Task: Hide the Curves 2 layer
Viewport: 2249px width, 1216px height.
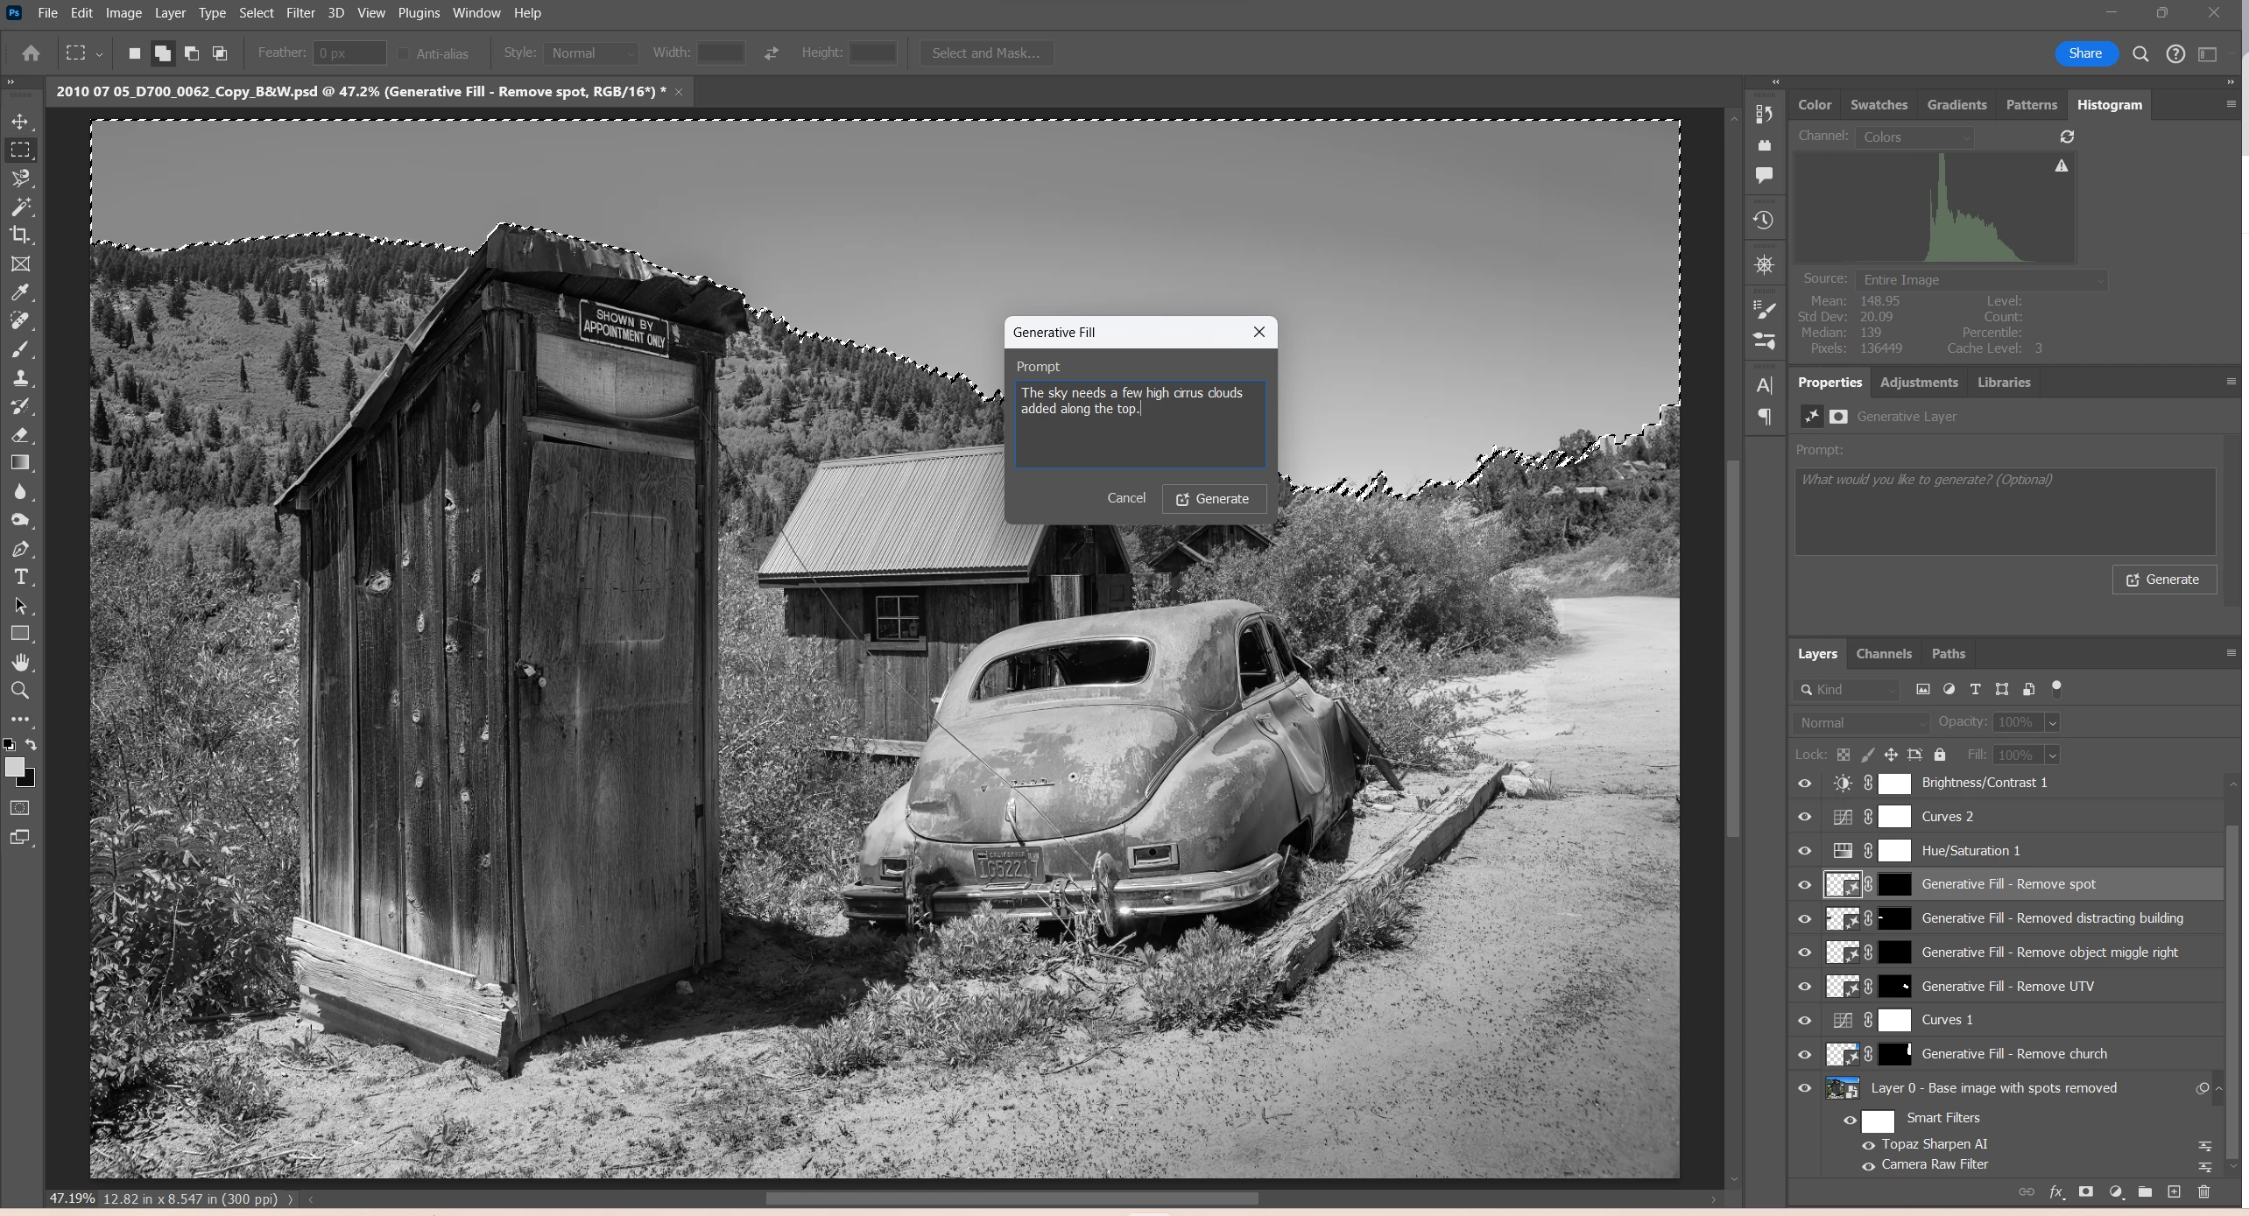Action: click(1804, 817)
